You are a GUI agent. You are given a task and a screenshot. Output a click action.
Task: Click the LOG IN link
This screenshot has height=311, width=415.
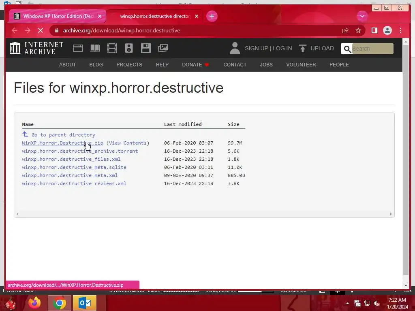(282, 49)
